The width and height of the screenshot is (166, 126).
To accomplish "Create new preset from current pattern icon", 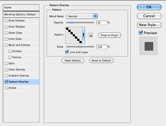I will point(90,35).
